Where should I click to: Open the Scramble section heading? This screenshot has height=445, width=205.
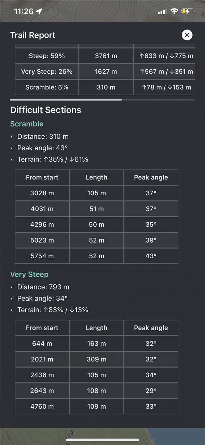[x=27, y=124]
